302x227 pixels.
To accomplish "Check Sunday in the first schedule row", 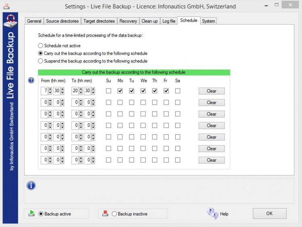I will pyautogui.click(x=108, y=91).
